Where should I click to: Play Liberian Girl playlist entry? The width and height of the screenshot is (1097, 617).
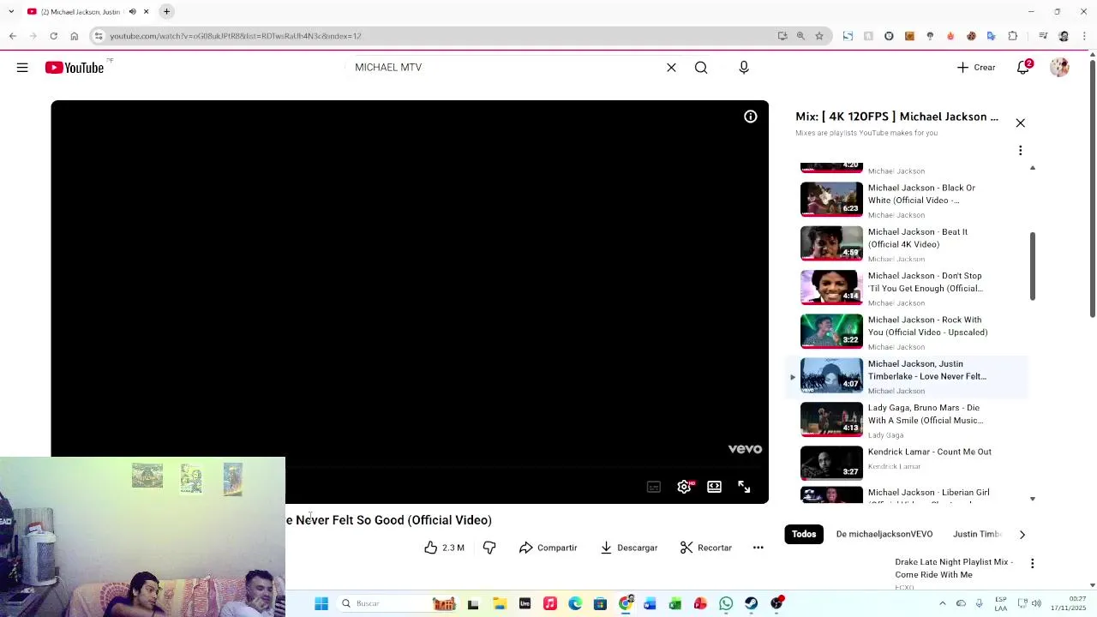(908, 494)
